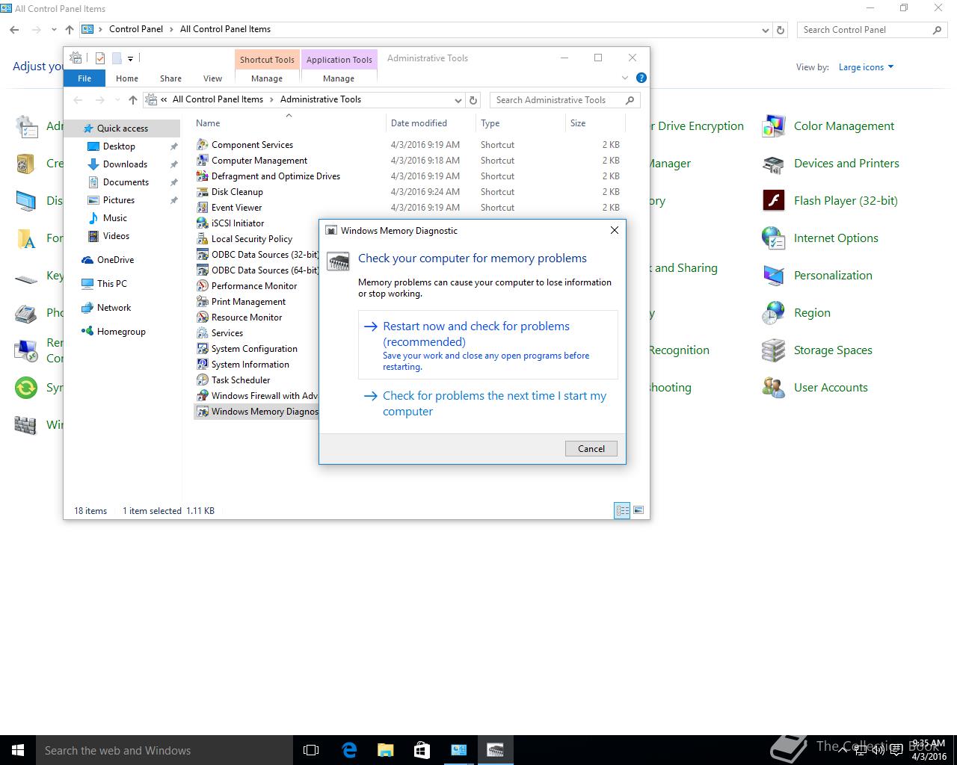This screenshot has width=957, height=765.
Task: Select the Disk Cleanup icon
Action: point(202,191)
